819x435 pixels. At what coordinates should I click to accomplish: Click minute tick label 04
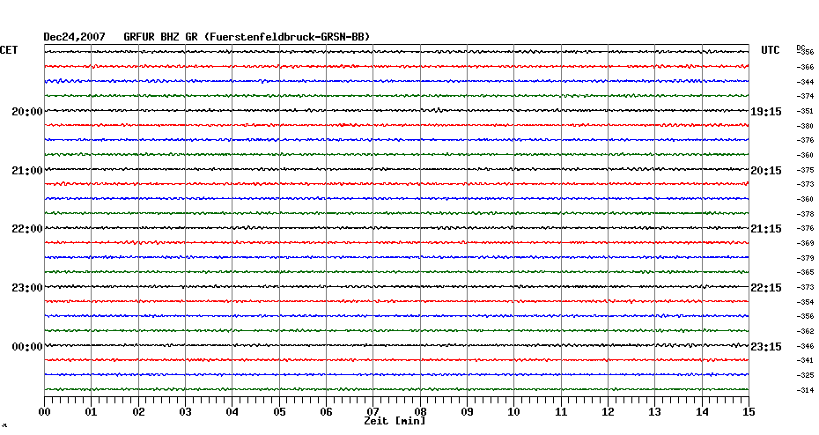pos(232,411)
